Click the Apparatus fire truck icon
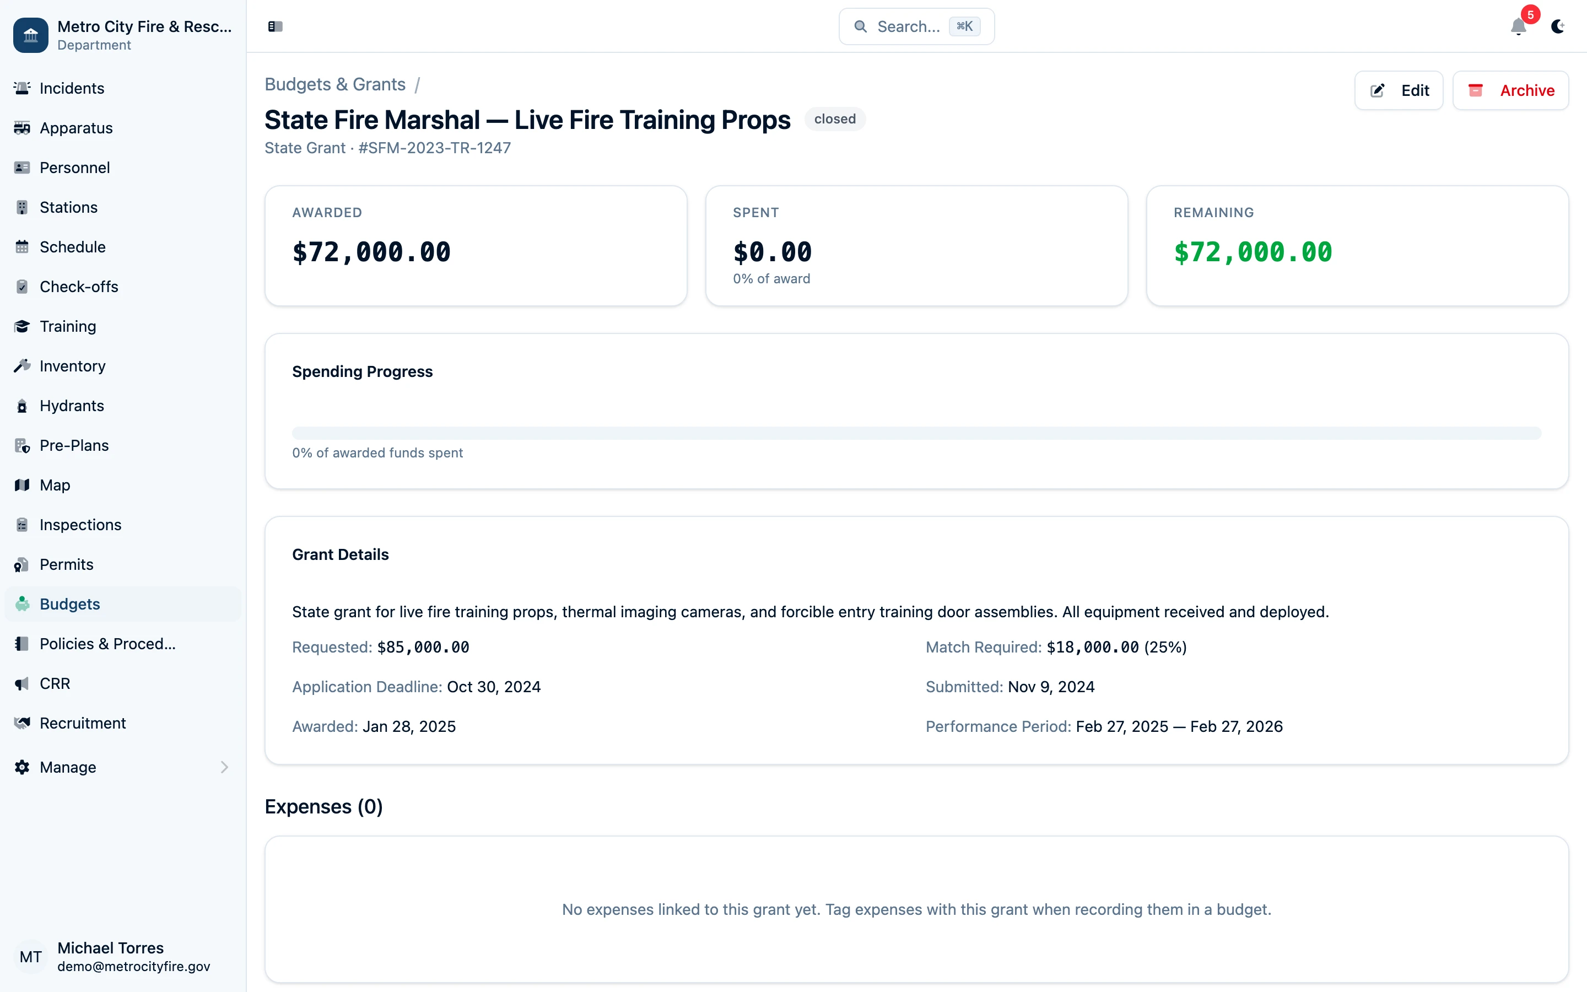This screenshot has height=992, width=1587. (x=22, y=128)
